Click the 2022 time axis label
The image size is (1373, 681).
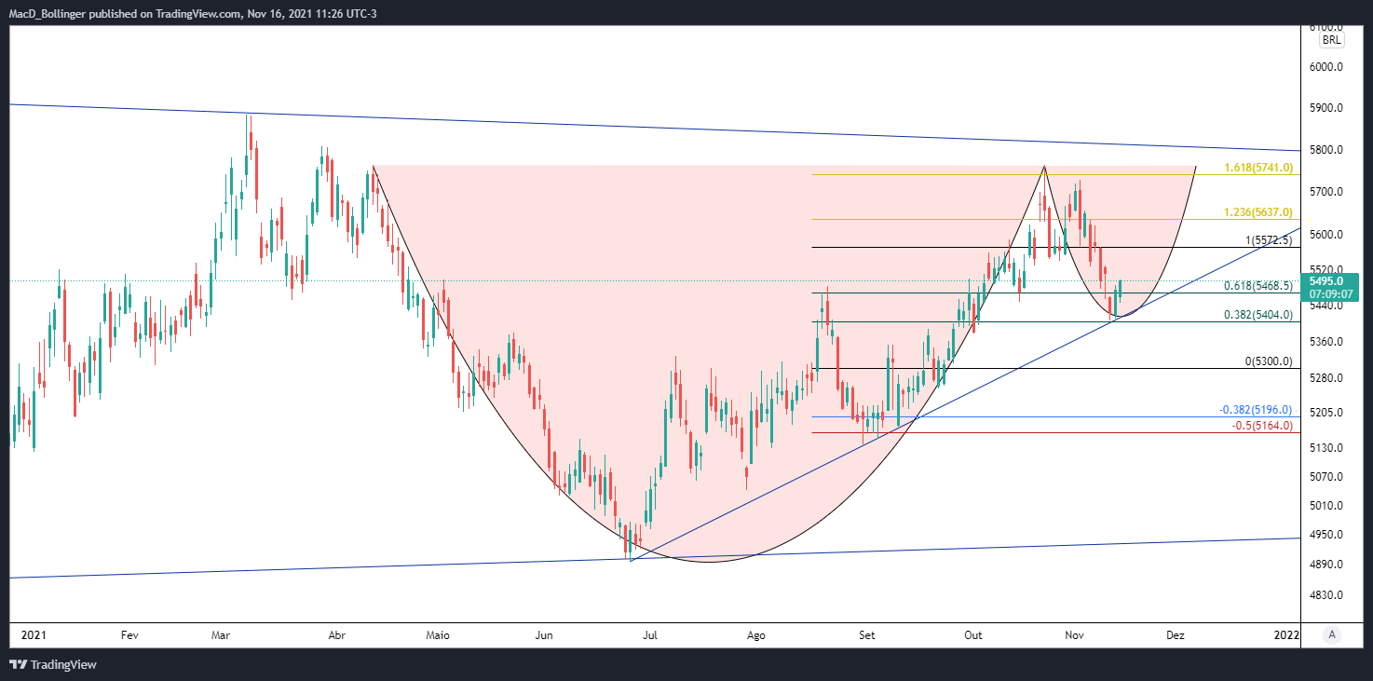(1286, 635)
